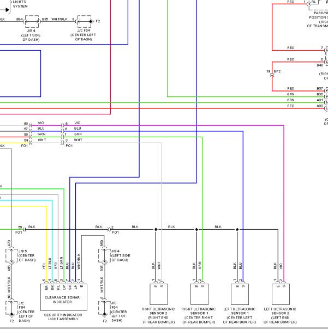
Task: Click the splice dot above Right Ultrasonic Sensor 1
Action: click(x=196, y=229)
